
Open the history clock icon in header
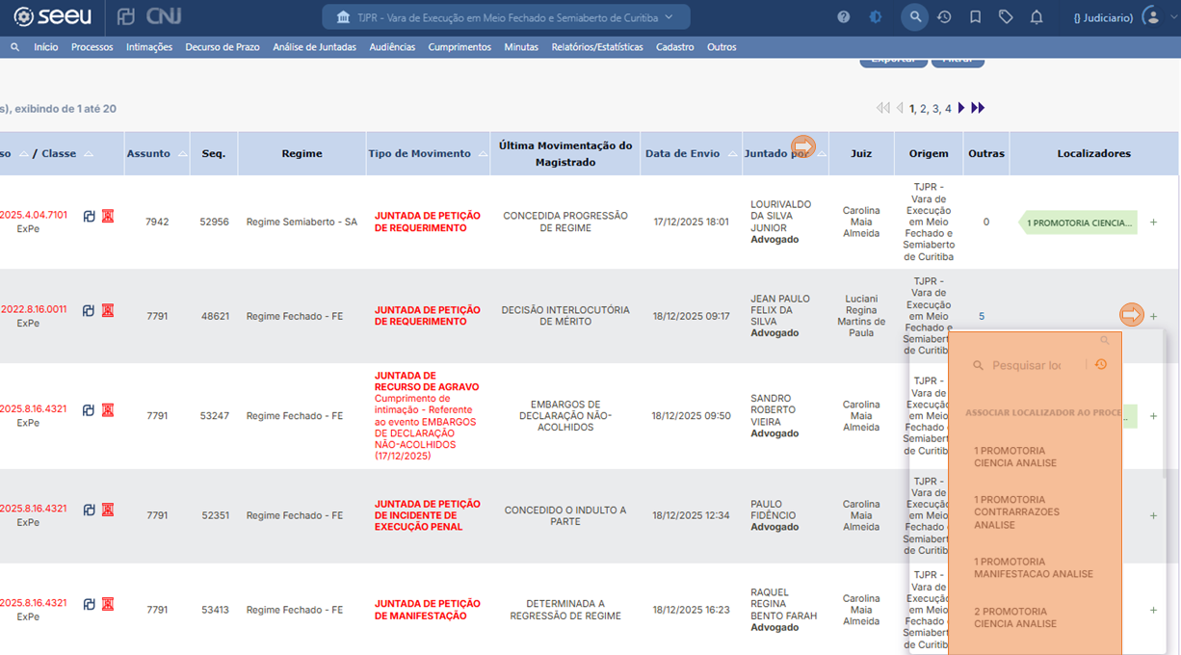pos(944,17)
